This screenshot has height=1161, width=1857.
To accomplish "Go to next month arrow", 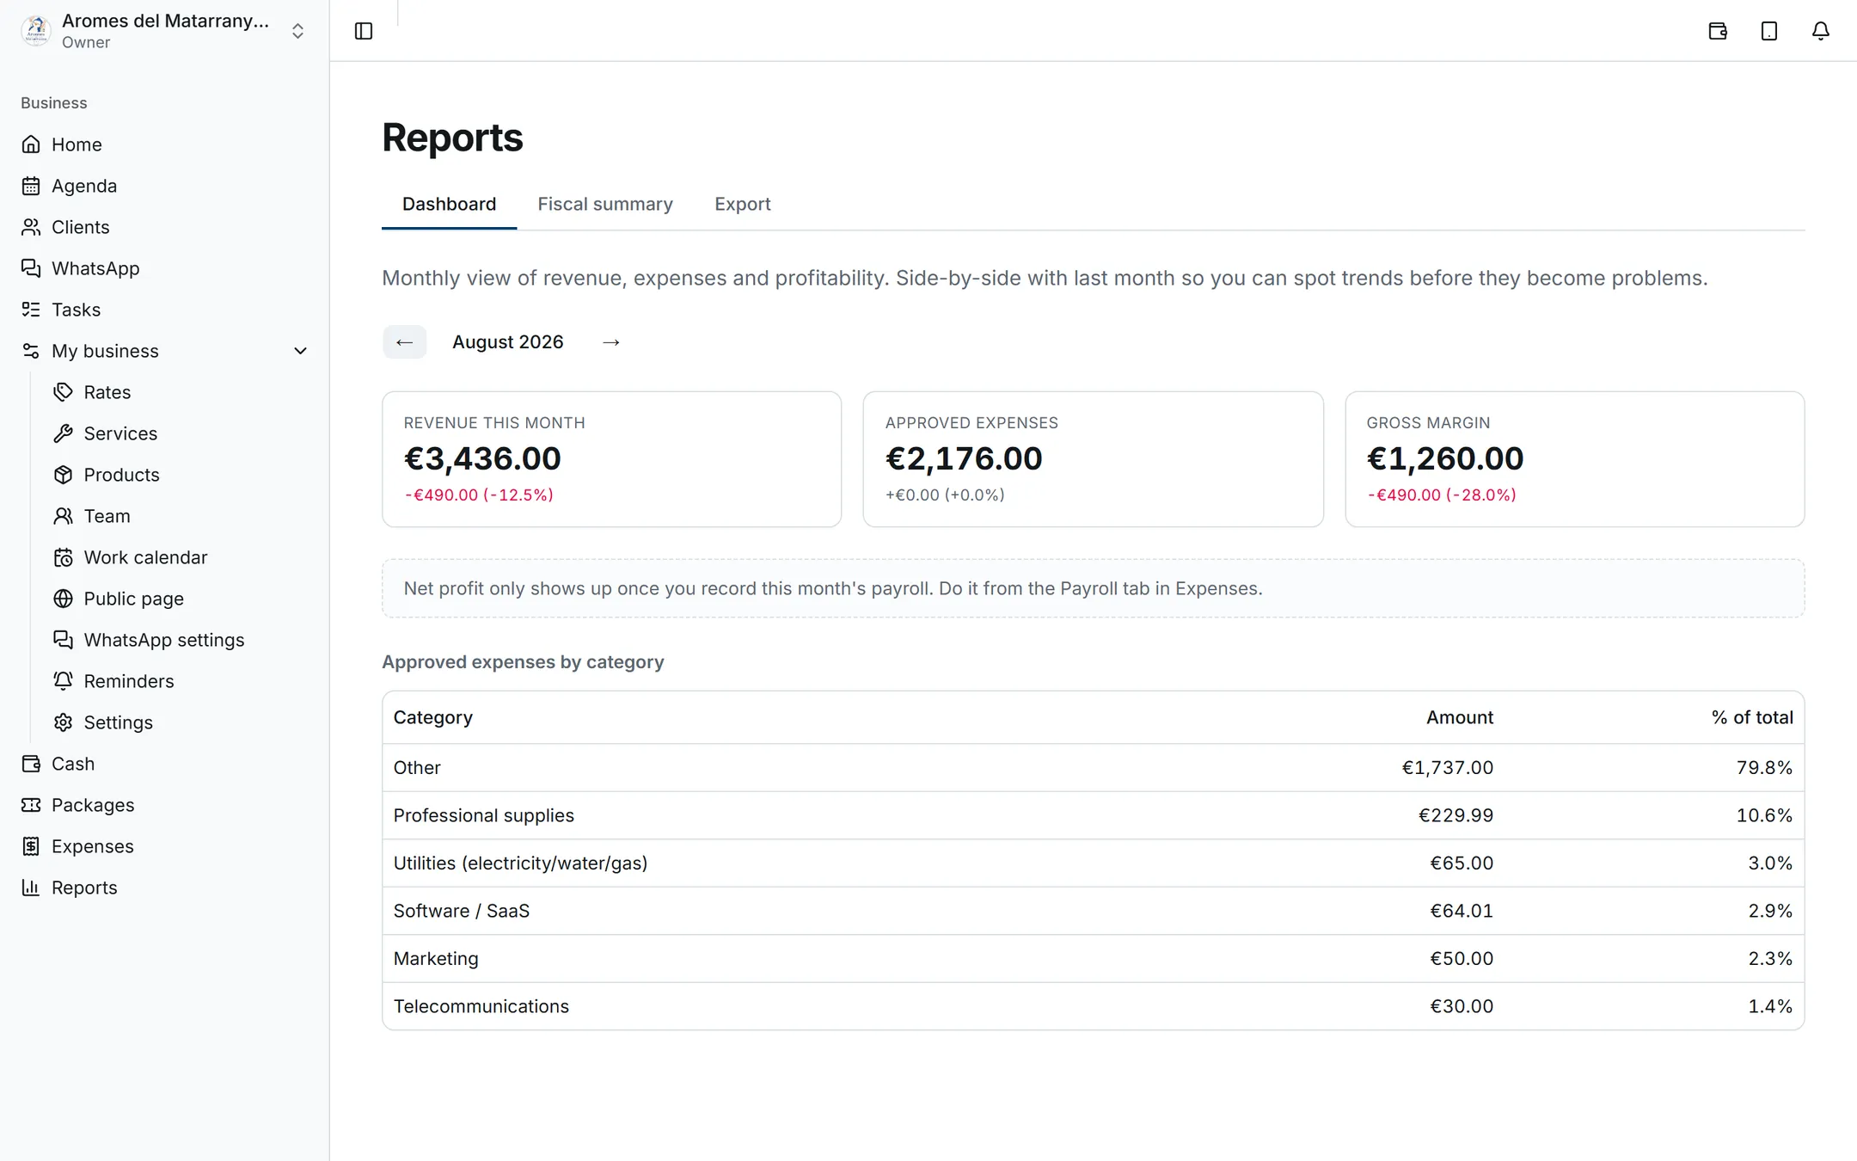I will pos(611,342).
